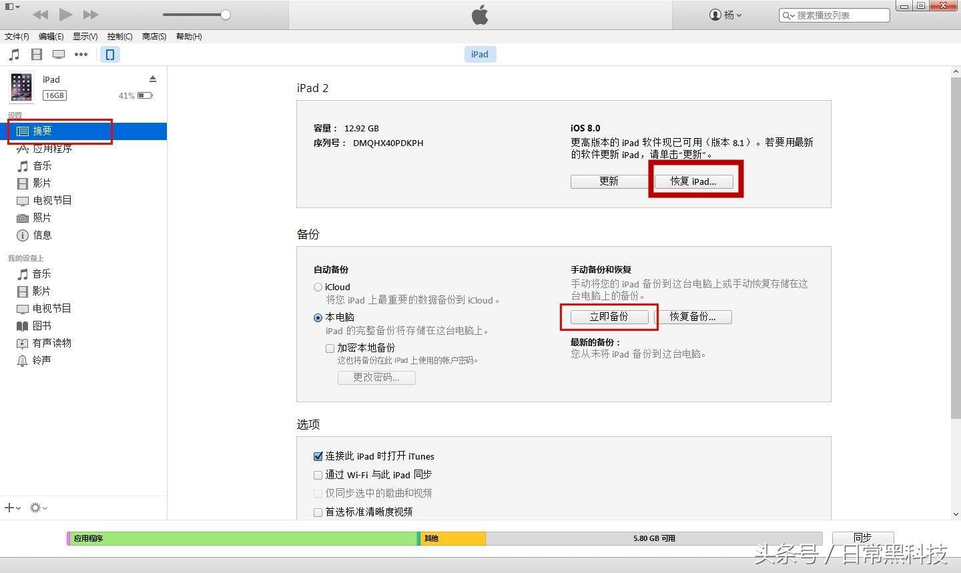The height and width of the screenshot is (573, 961).
Task: Enable 通过 Wi-Fi 与此 iPad 同步
Action: [x=318, y=476]
